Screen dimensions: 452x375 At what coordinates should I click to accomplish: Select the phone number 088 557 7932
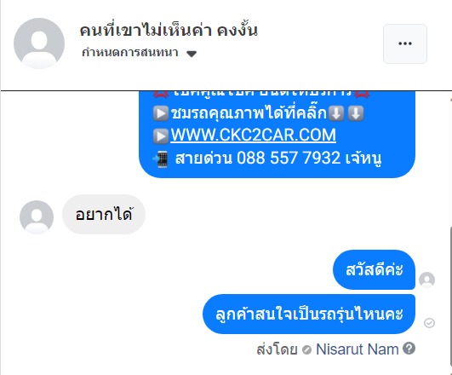pyautogui.click(x=289, y=159)
